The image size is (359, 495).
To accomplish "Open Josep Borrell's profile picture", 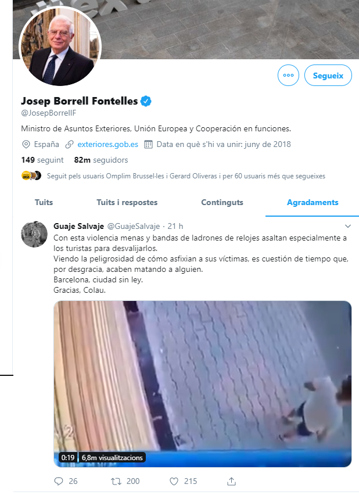I will pyautogui.click(x=60, y=45).
